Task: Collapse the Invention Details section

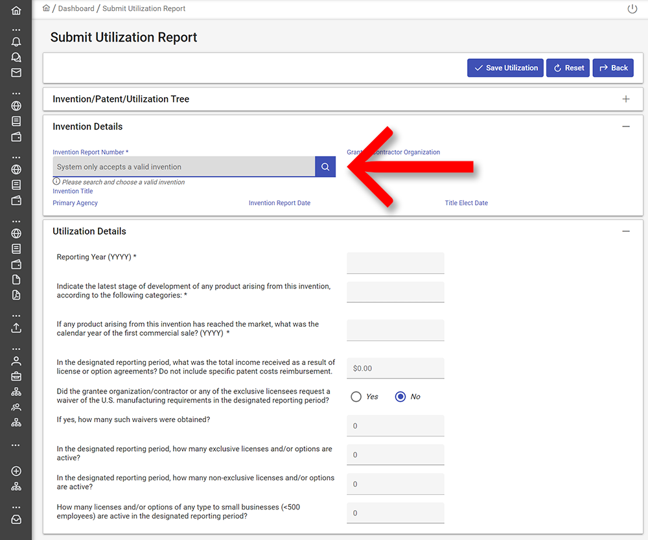Action: click(626, 126)
